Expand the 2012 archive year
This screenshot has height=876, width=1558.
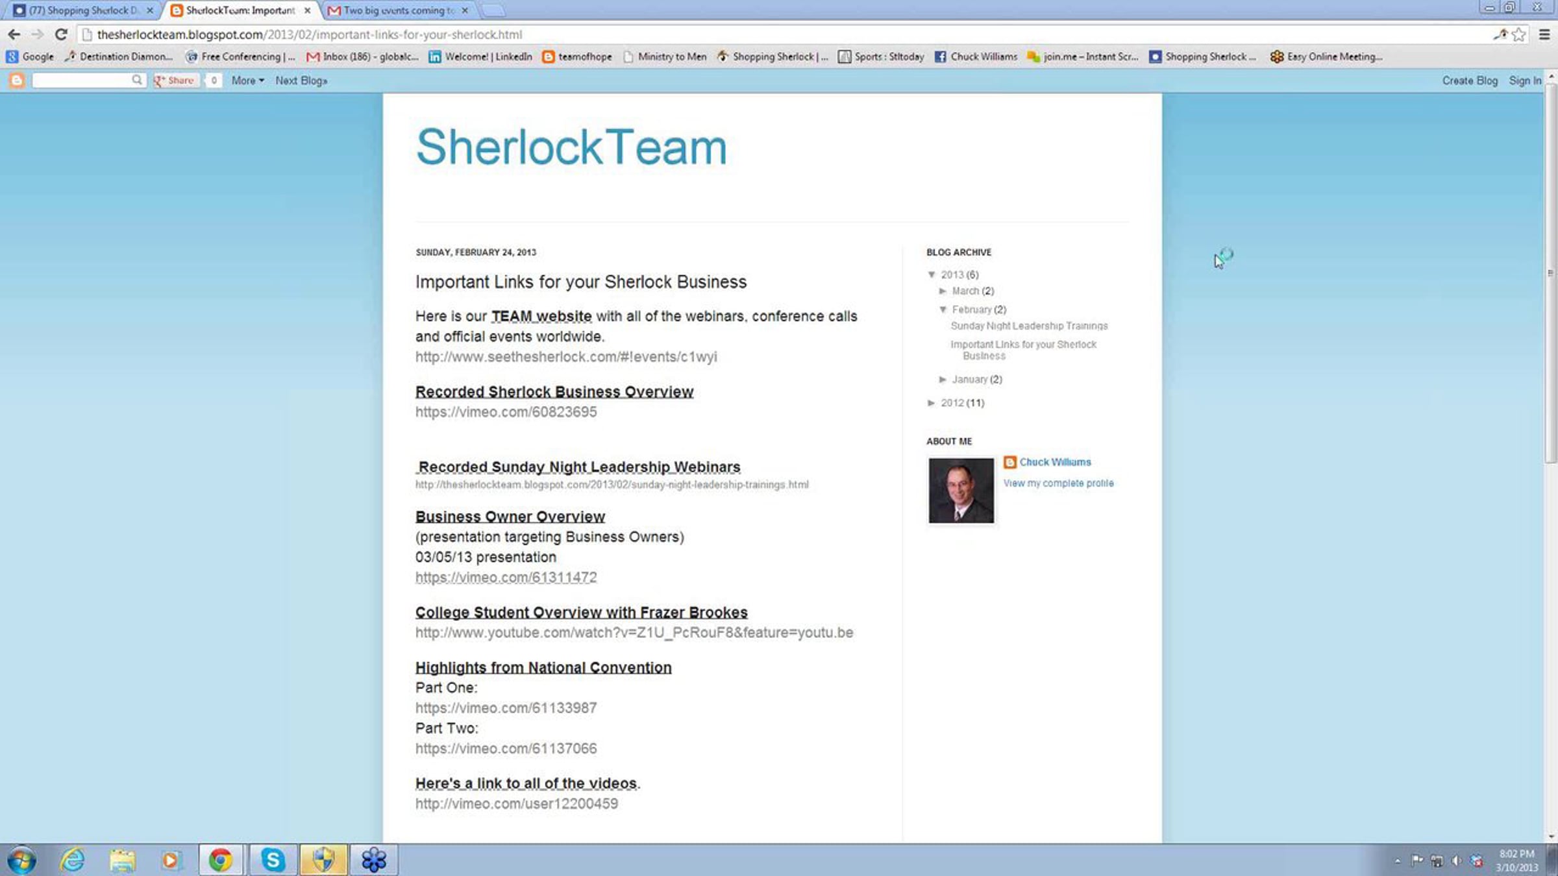[932, 403]
